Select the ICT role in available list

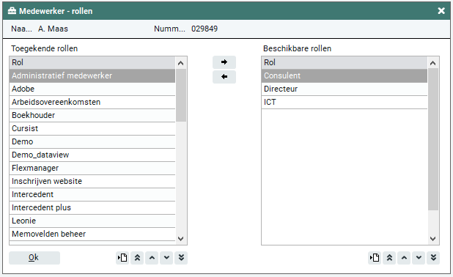tap(345, 103)
